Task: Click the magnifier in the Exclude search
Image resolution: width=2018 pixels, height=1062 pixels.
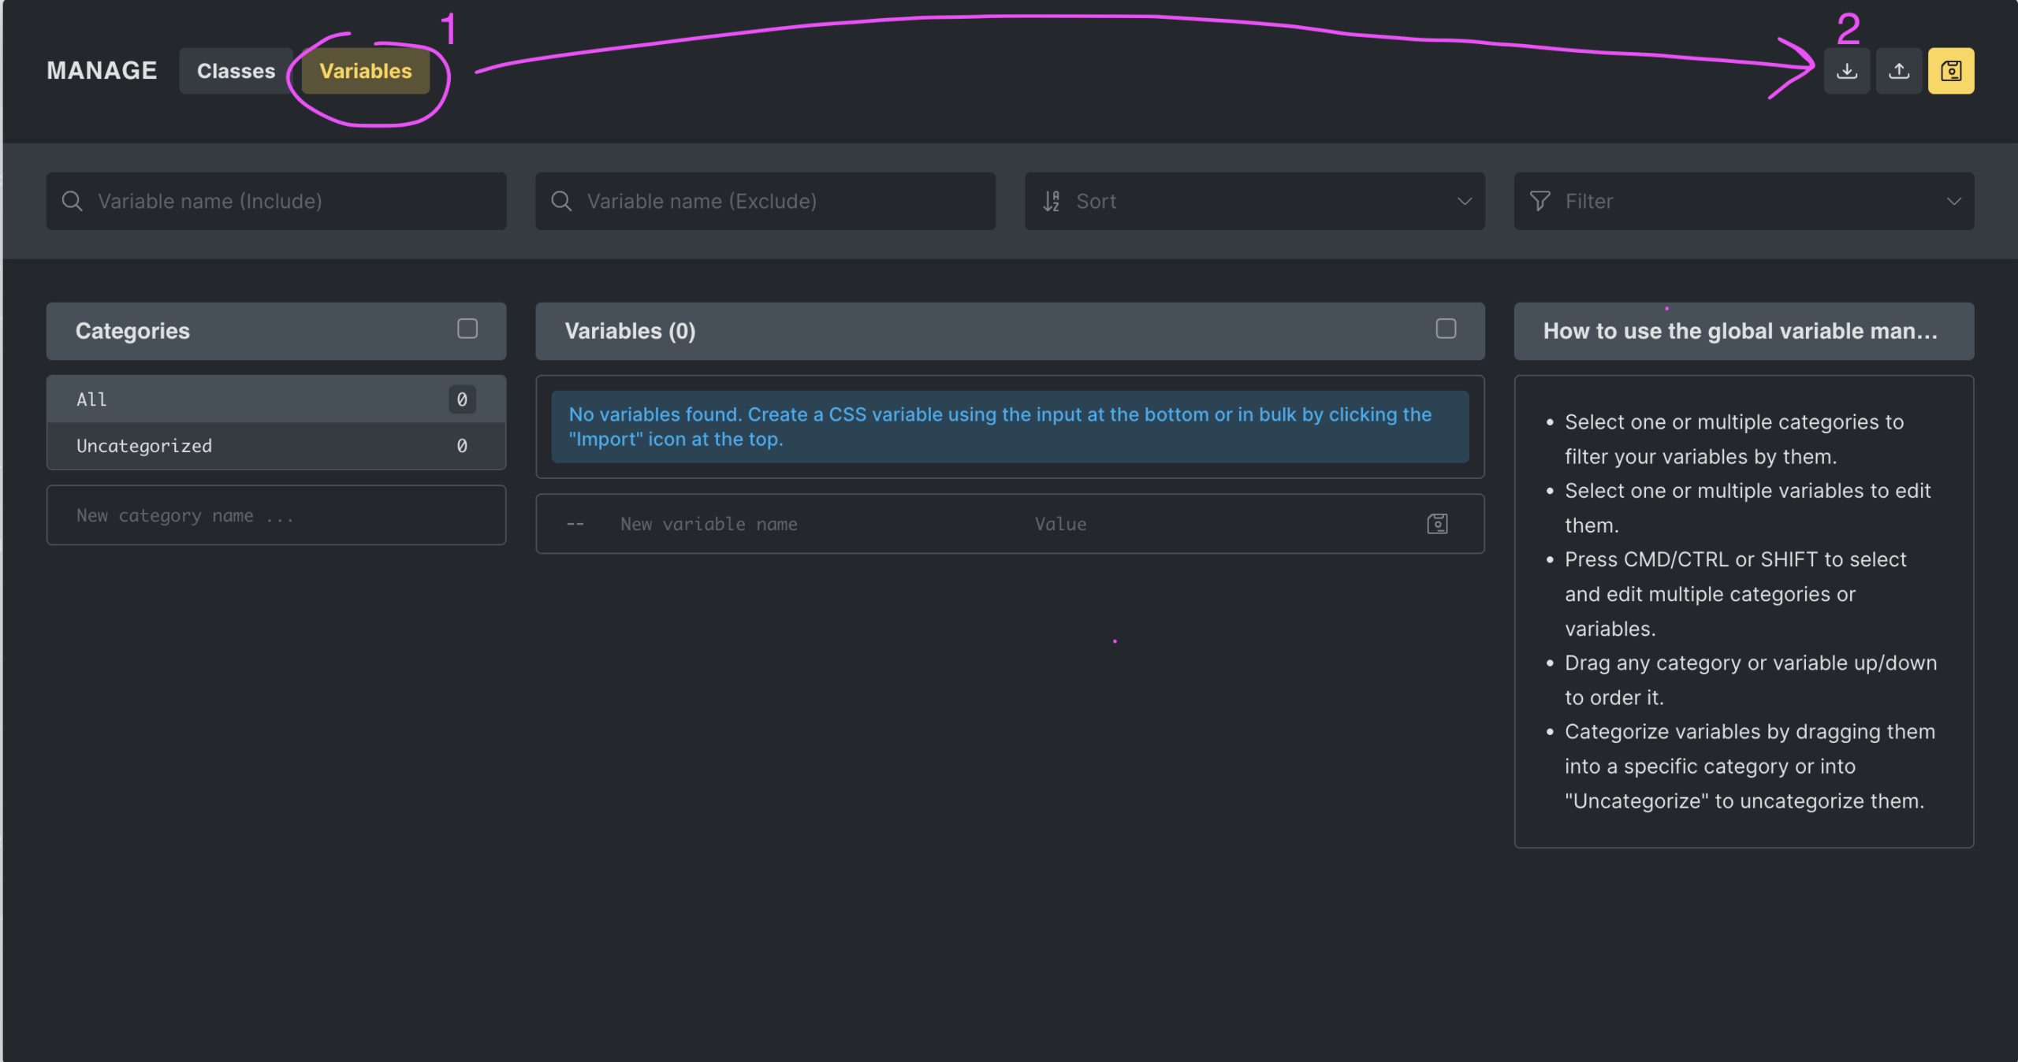Action: click(561, 201)
